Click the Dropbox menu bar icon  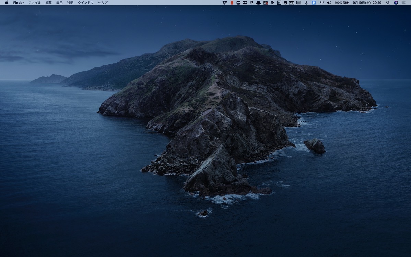(225, 3)
